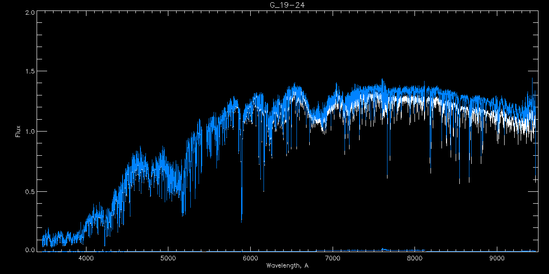Click the spectrum trough near 5200 Å
Image resolution: width=549 pixels, height=274 pixels.
tap(183, 215)
